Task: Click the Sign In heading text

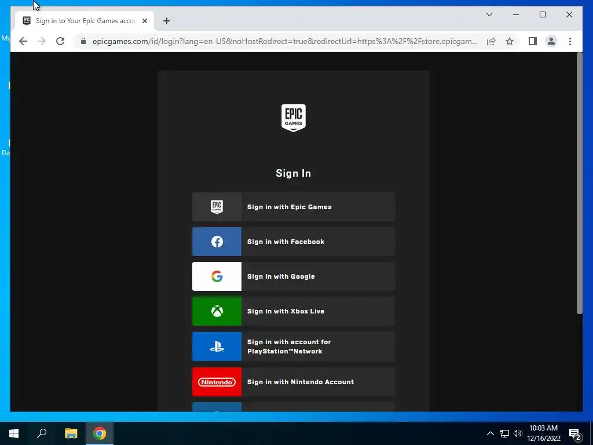Action: click(294, 173)
